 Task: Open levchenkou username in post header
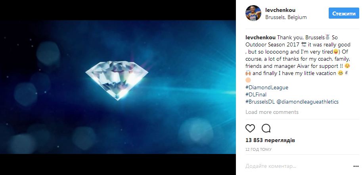[x=280, y=10]
